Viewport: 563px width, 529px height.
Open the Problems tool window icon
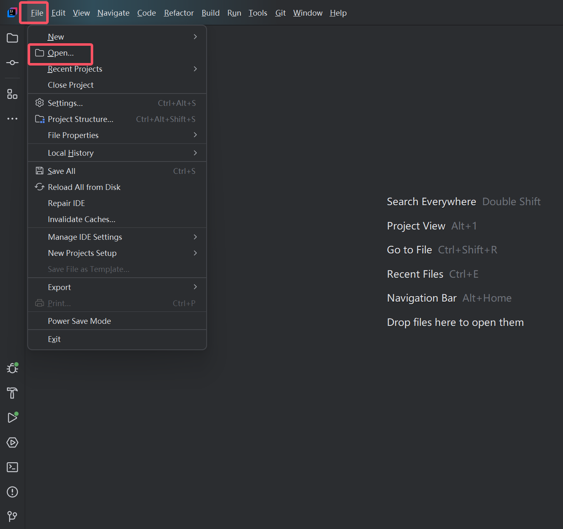click(12, 492)
